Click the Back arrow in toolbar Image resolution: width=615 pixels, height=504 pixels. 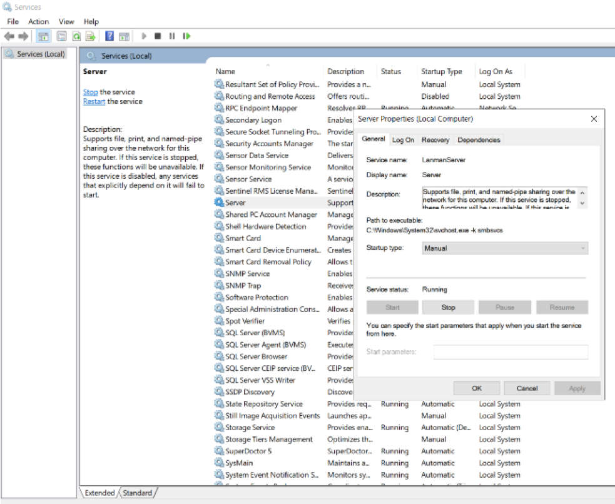coord(9,36)
